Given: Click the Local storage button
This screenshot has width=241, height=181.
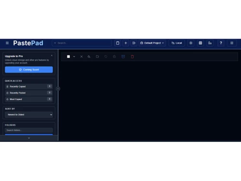Looking at the screenshot, I should tap(176, 43).
